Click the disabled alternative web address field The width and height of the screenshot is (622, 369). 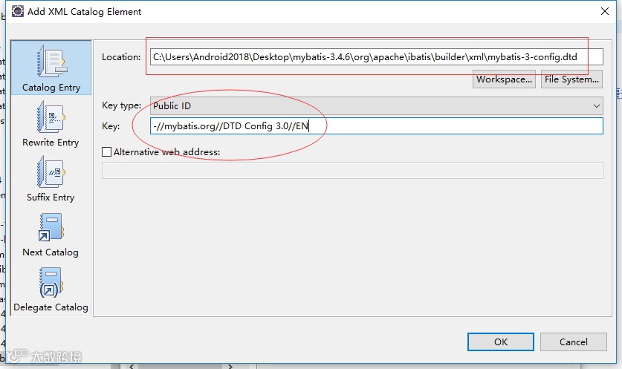pyautogui.click(x=352, y=171)
